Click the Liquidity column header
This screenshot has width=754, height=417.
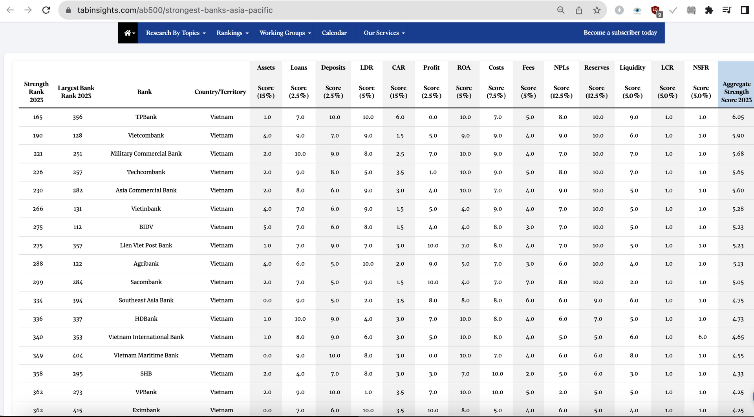(632, 67)
